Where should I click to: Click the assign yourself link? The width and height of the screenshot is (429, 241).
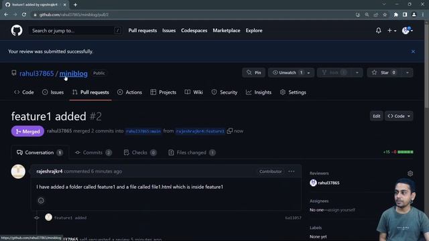(341, 210)
